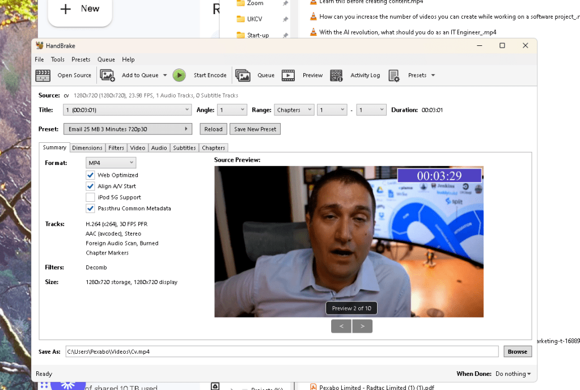The width and height of the screenshot is (580, 390).
Task: Open the end chapter dropdown
Action: [x=371, y=110]
